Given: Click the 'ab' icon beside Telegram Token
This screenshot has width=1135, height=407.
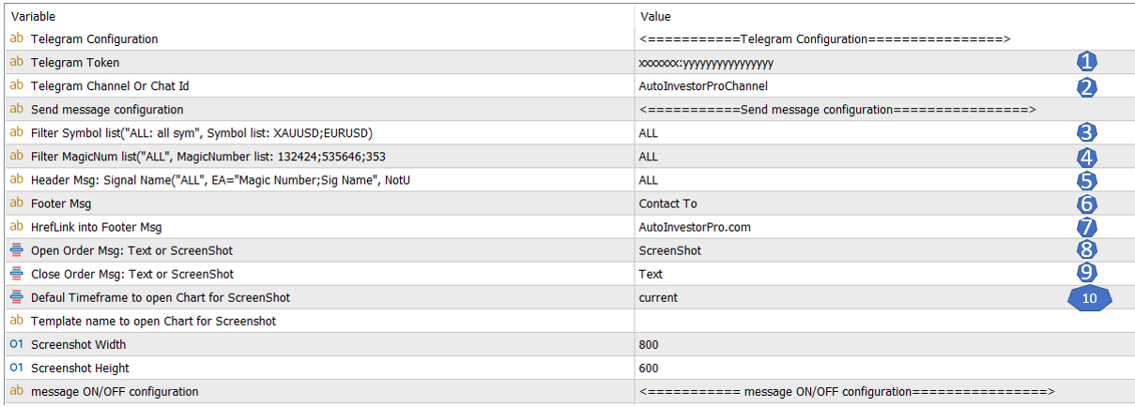Looking at the screenshot, I should click(16, 63).
